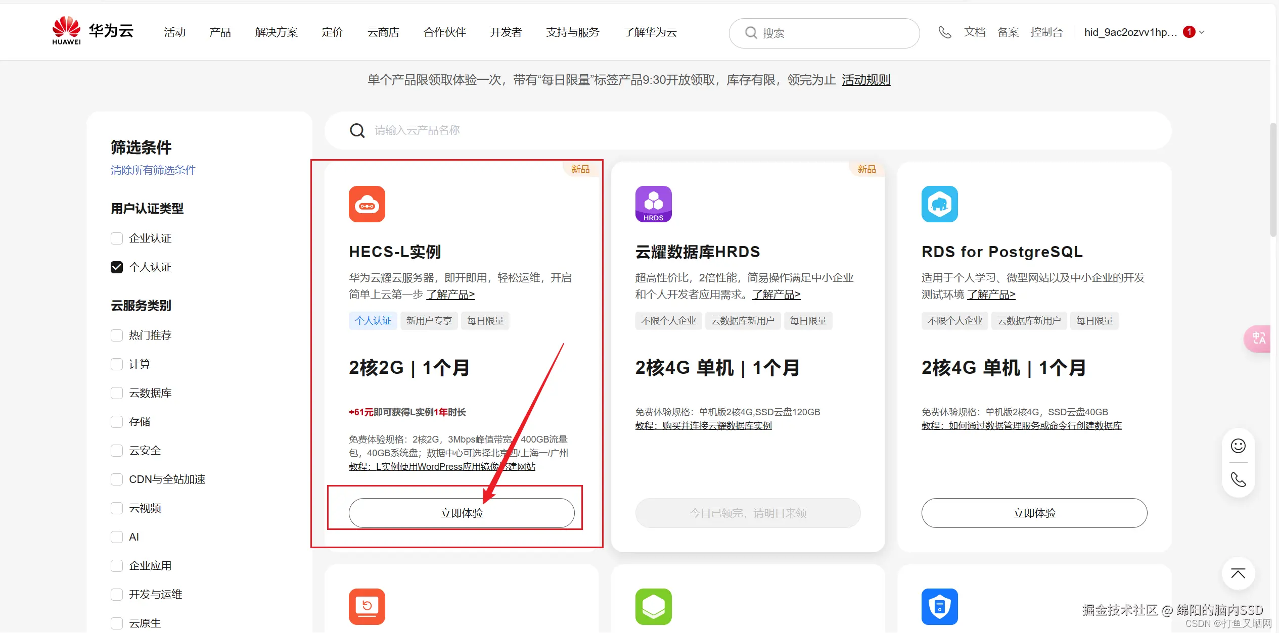Open the smiley feedback icon
1279x633 pixels.
tap(1238, 446)
